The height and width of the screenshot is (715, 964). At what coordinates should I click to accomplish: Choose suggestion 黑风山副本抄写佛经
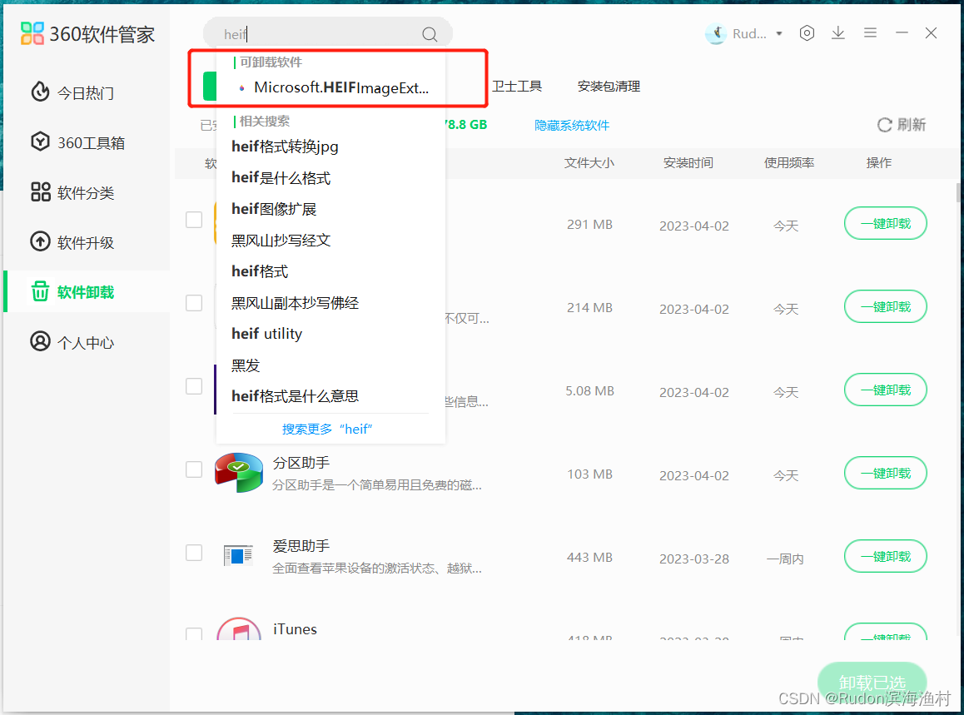coord(295,303)
